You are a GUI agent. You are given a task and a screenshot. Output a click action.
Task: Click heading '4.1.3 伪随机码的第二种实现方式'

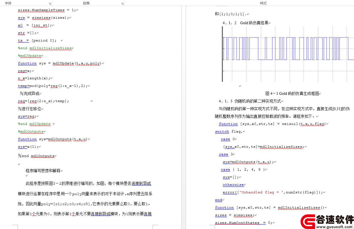pos(250,101)
